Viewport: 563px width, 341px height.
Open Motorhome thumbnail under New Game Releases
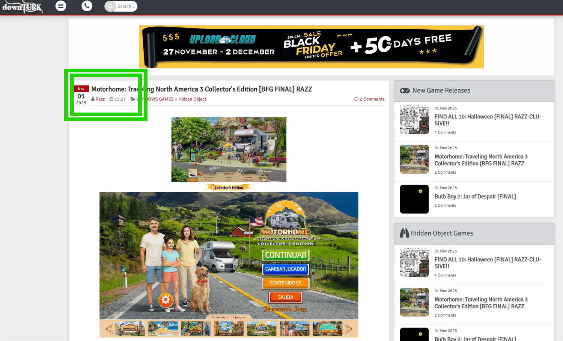point(414,159)
